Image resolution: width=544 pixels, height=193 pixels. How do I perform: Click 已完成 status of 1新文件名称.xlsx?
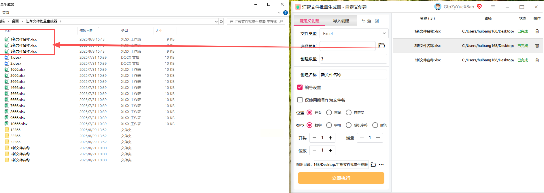click(523, 31)
